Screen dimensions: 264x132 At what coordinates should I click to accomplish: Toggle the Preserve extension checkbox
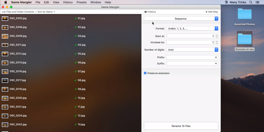click(x=145, y=73)
